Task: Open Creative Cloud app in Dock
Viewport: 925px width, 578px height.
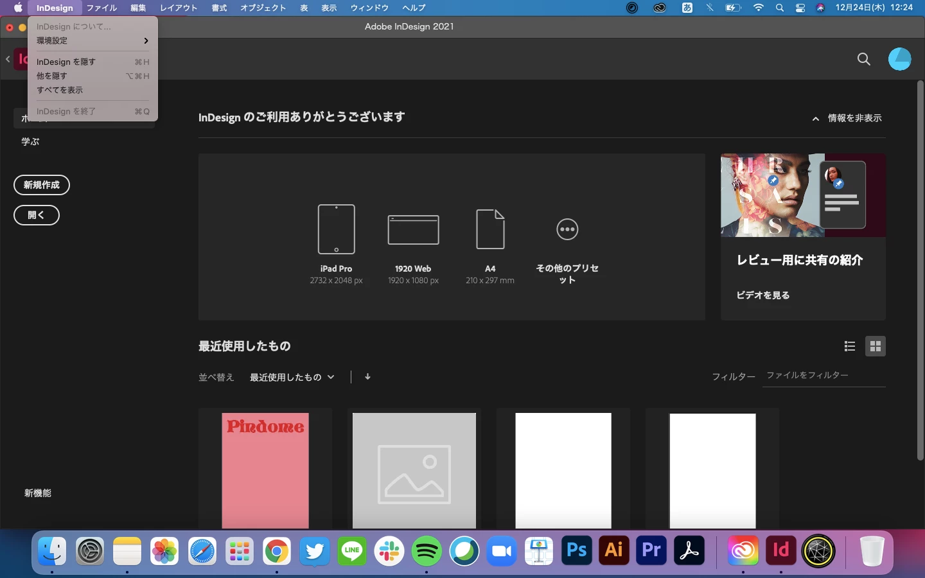Action: coord(743,550)
